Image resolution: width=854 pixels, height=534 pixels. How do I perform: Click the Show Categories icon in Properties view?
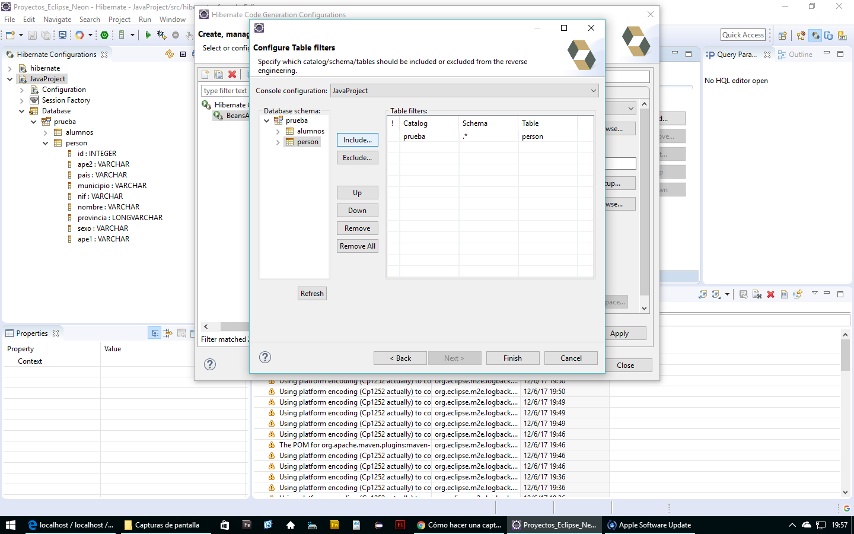tap(155, 333)
